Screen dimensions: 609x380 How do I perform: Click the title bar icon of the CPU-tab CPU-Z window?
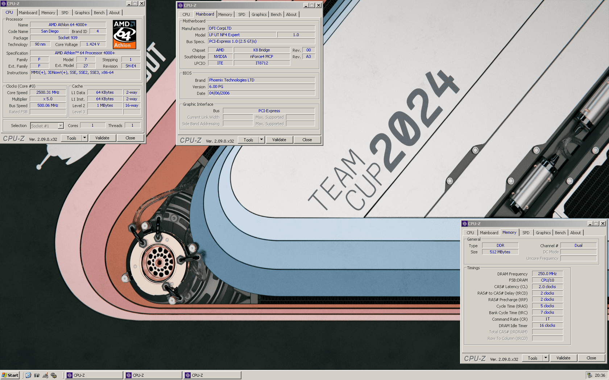(4, 4)
